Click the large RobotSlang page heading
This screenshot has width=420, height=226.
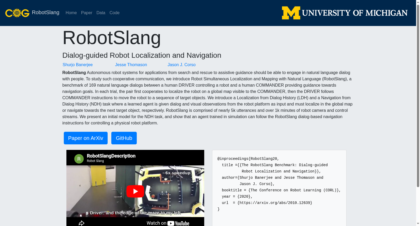(x=112, y=38)
